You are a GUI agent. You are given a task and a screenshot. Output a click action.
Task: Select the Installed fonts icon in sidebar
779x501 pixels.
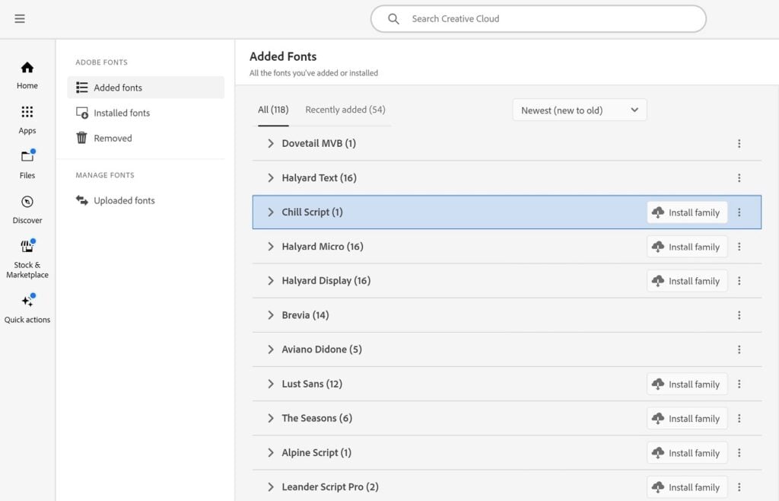81,113
